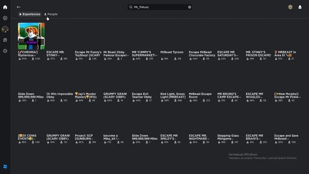Open the Home icon in the sidebar
Viewport: 309px width, 174px height.
click(x=5, y=7)
